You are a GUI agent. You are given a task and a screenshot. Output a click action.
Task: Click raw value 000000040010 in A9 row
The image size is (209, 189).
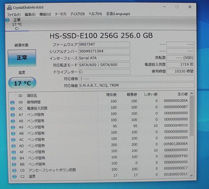176,125
